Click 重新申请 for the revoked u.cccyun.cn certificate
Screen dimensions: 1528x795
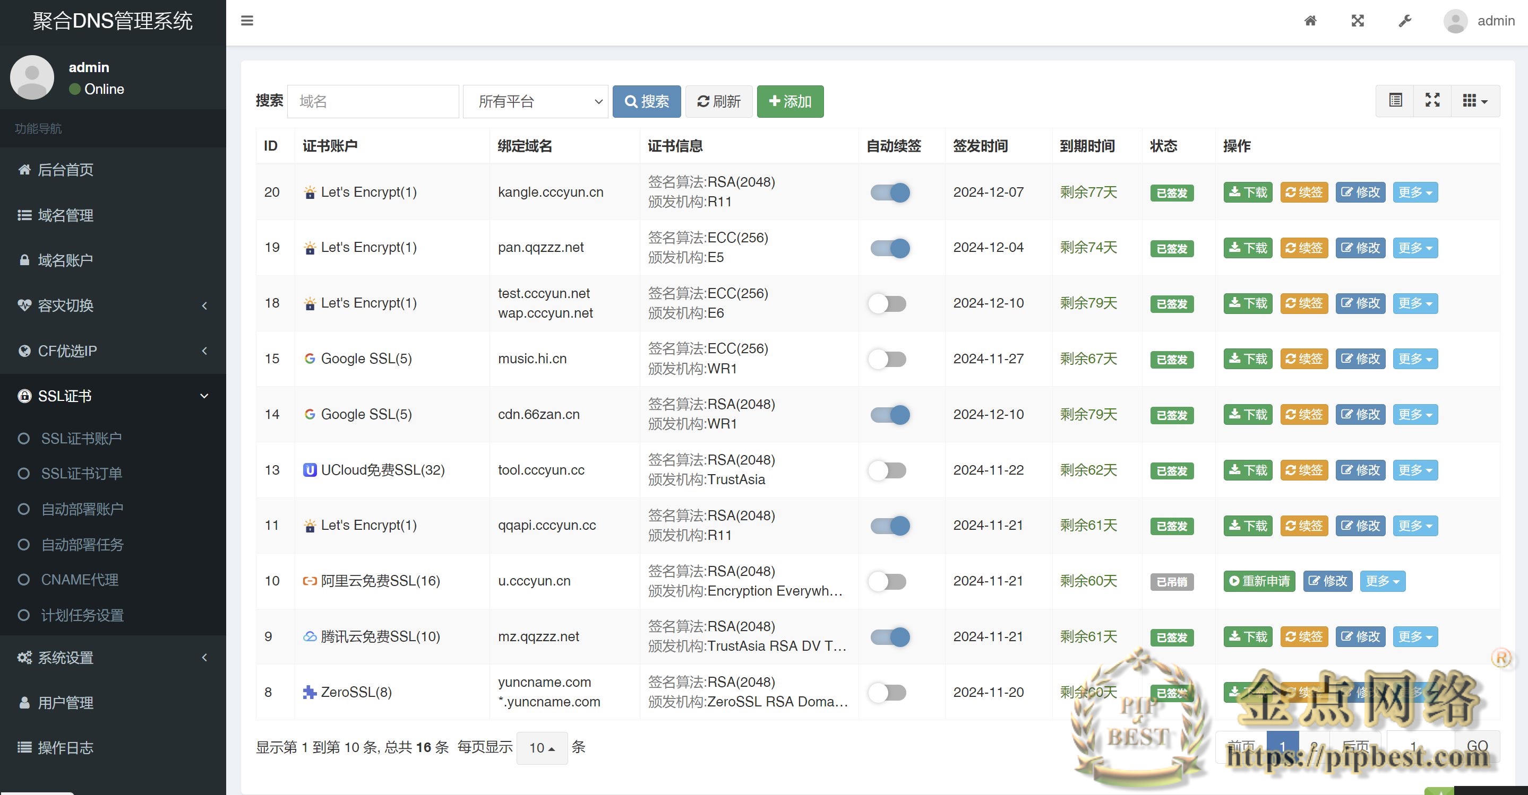pos(1259,581)
